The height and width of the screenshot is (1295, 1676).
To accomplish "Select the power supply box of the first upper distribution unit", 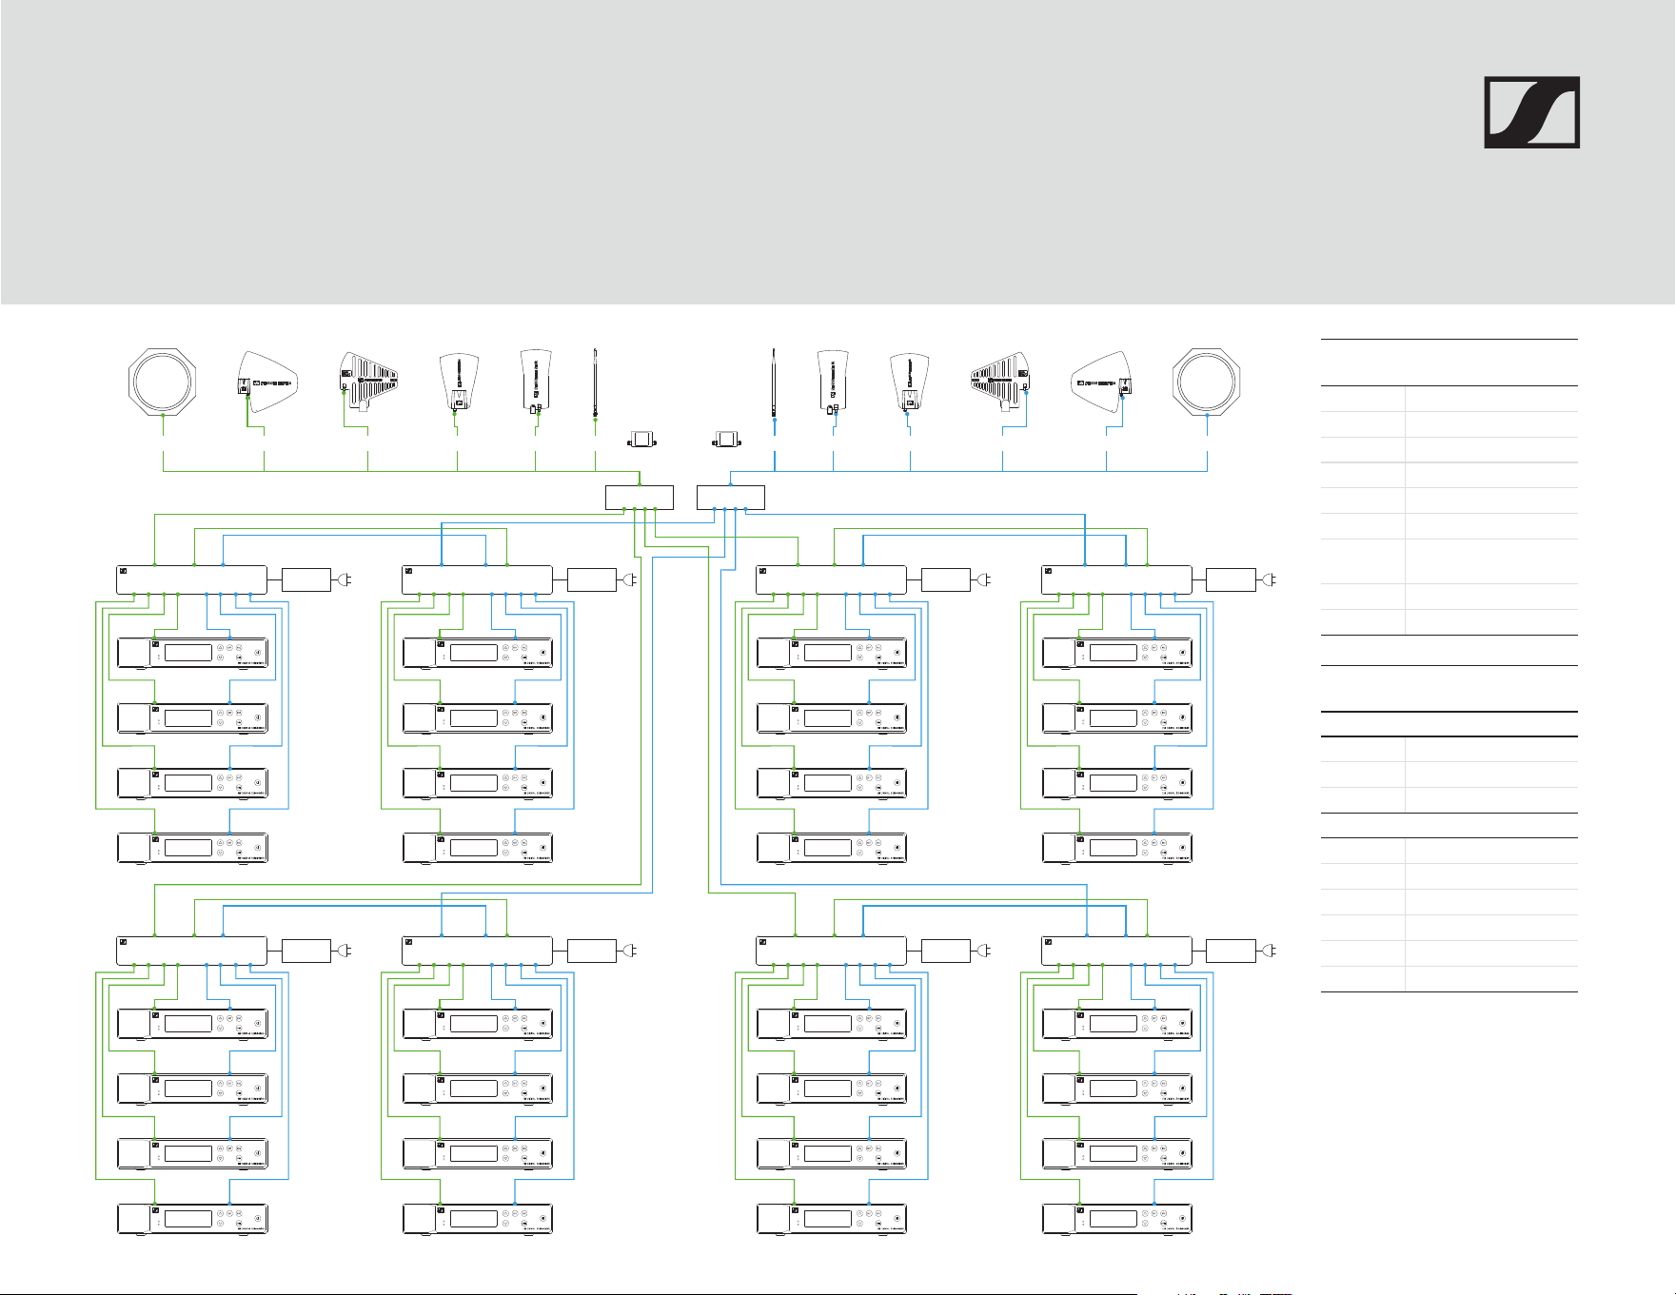I will (306, 579).
